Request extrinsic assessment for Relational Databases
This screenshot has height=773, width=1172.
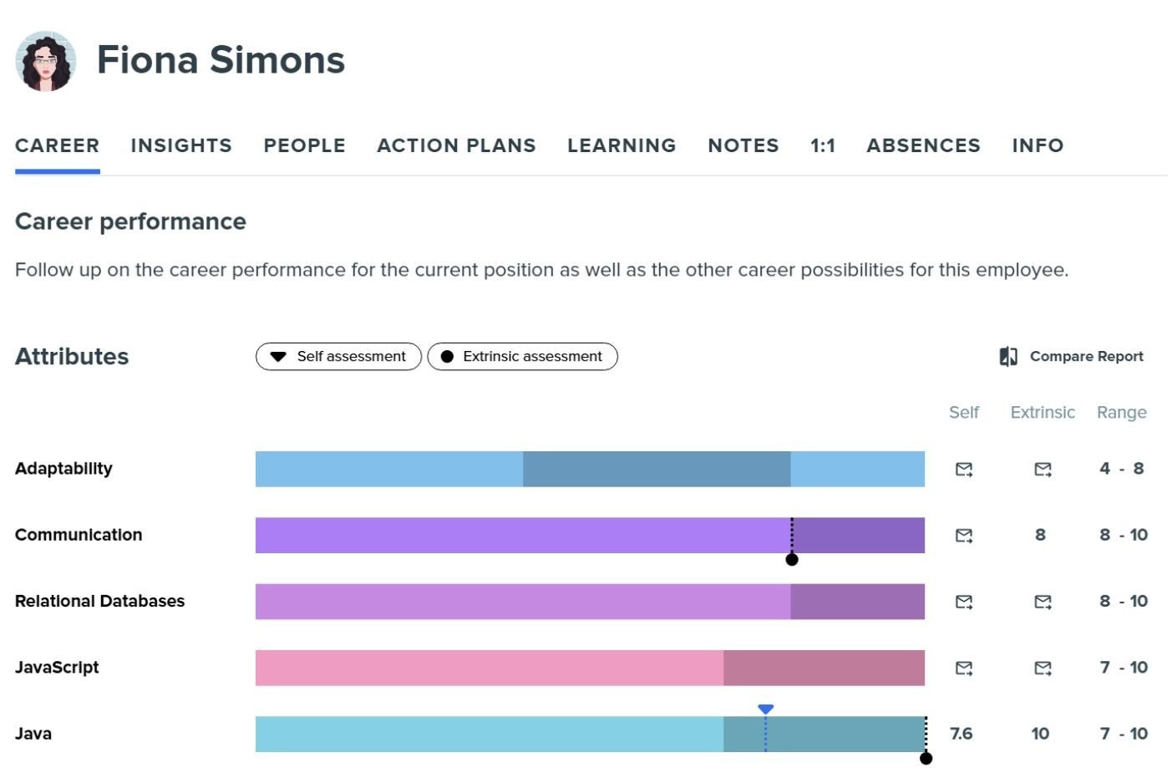coord(1042,601)
